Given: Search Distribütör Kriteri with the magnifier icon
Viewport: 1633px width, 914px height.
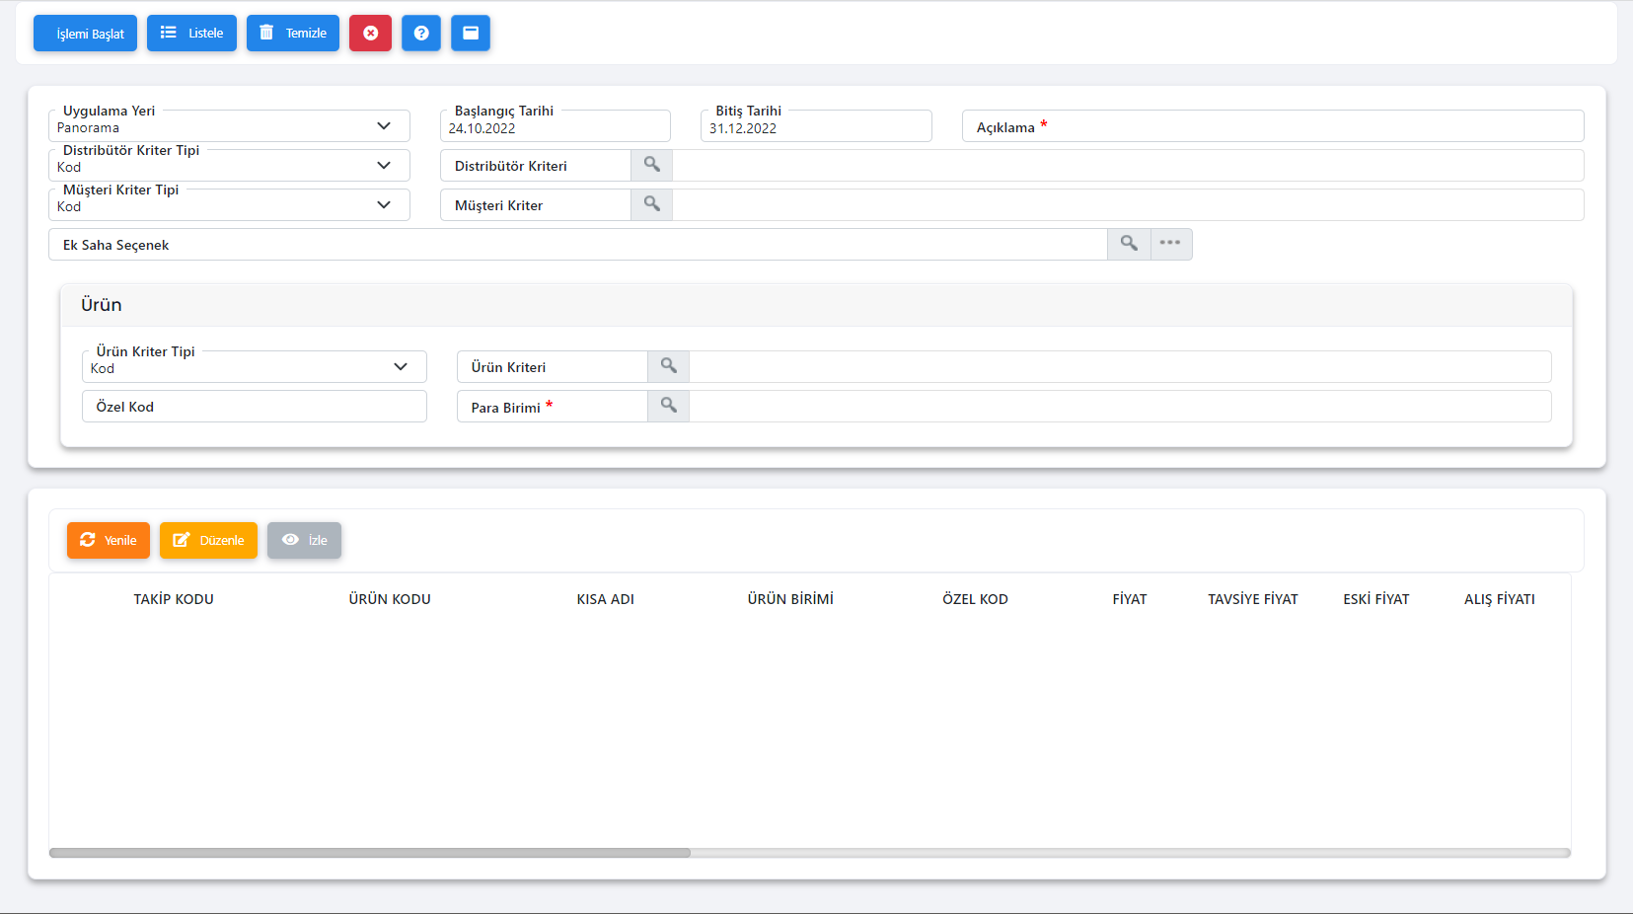Looking at the screenshot, I should (x=651, y=165).
